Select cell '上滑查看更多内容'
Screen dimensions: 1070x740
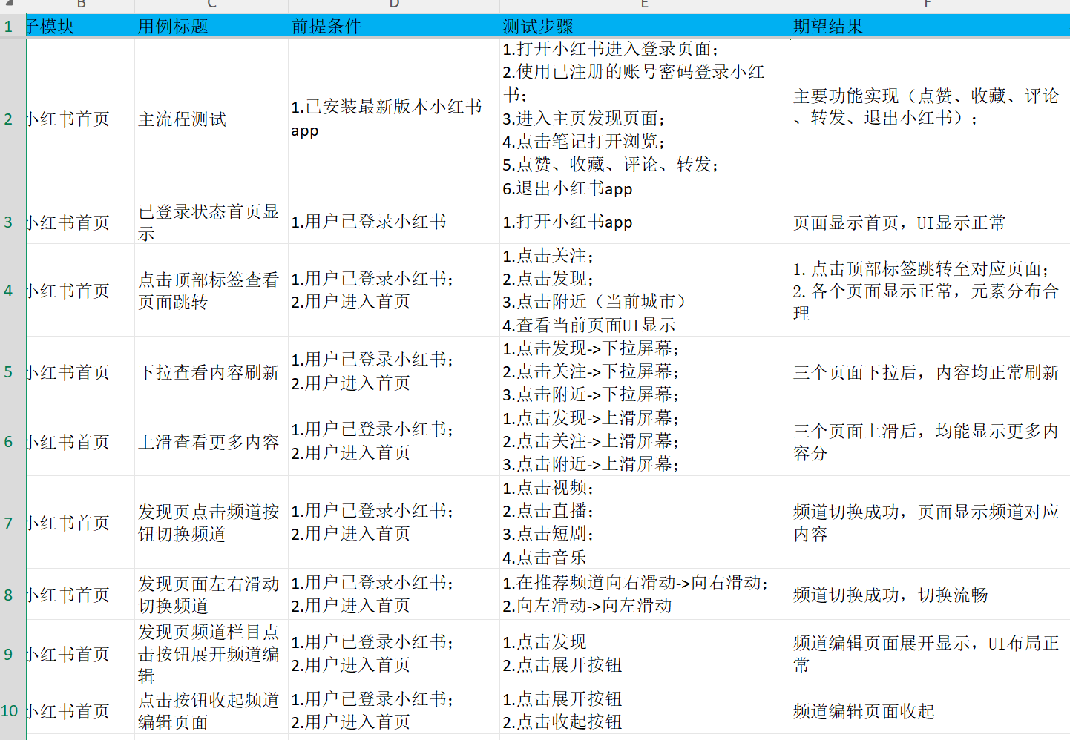[x=211, y=441]
